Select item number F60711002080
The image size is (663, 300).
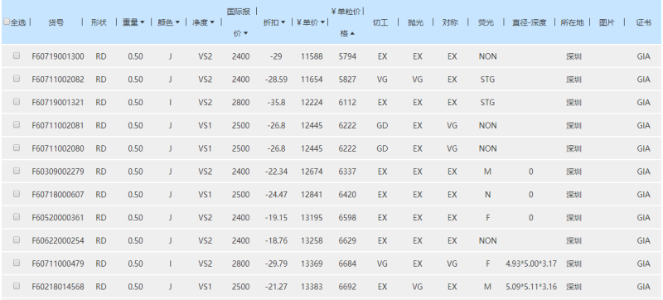coord(58,148)
